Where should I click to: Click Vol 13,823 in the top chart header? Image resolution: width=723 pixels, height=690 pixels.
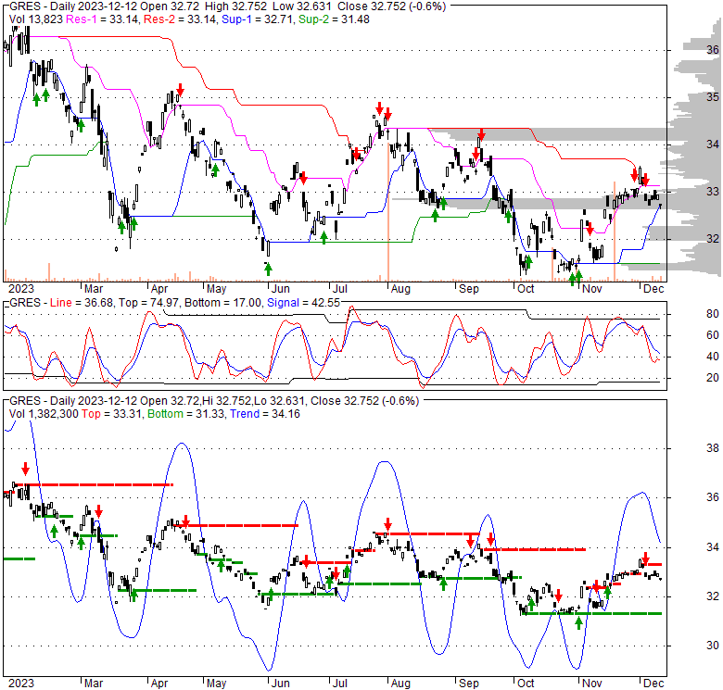36,19
